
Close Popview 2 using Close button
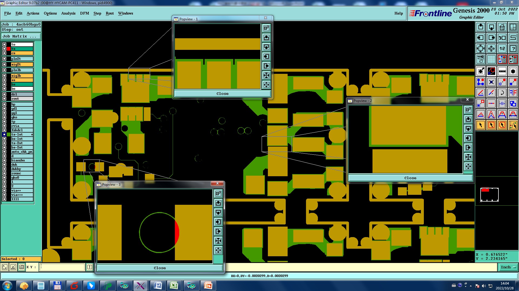(x=410, y=178)
